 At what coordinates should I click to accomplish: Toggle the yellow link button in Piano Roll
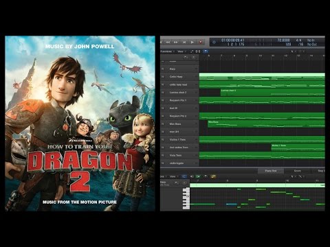point(213,176)
